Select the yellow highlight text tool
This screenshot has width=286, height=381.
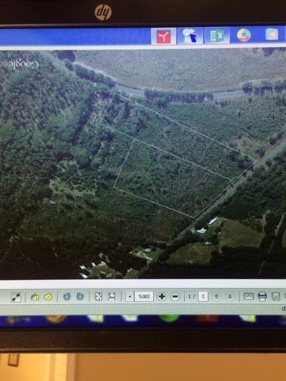tap(48, 296)
